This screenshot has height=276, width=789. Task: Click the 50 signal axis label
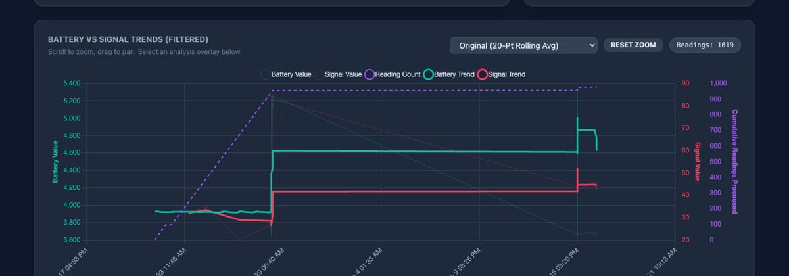coord(685,173)
